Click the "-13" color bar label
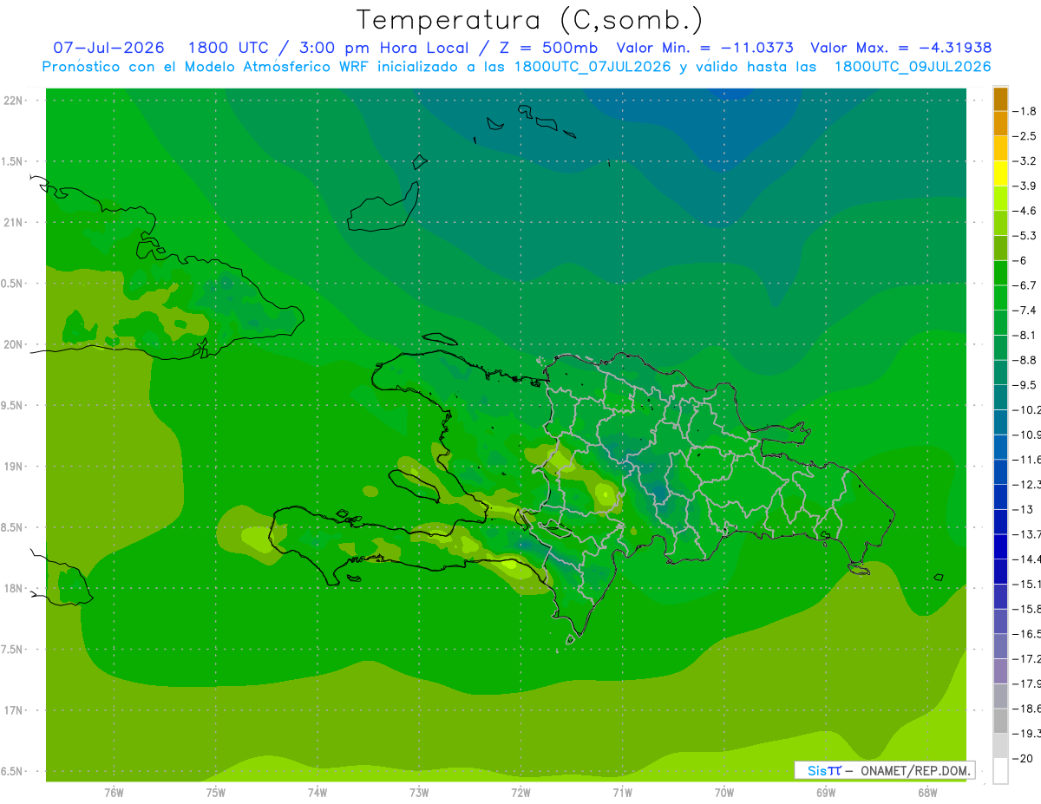 [x=1022, y=509]
